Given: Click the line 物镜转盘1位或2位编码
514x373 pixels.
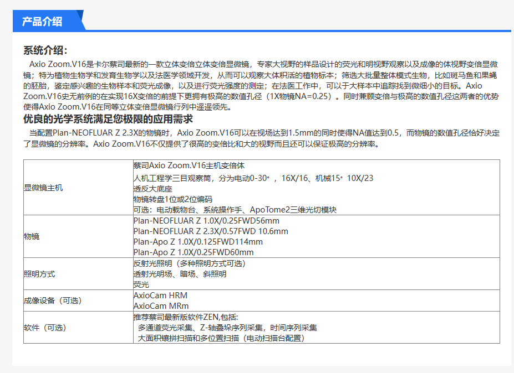Looking at the screenshot, I should [173, 199].
